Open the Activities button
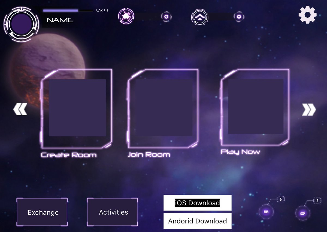The height and width of the screenshot is (232, 327). (x=113, y=212)
